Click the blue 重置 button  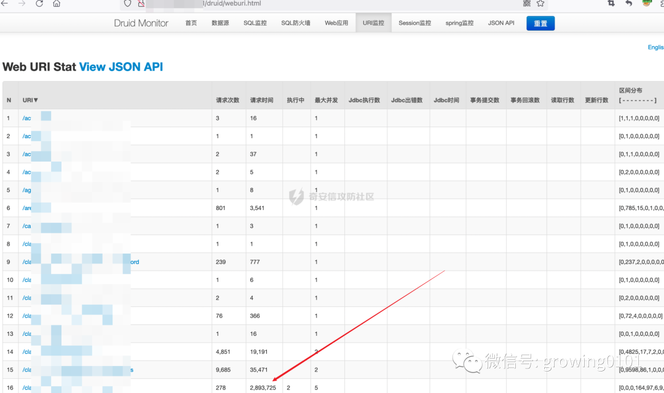click(x=540, y=23)
